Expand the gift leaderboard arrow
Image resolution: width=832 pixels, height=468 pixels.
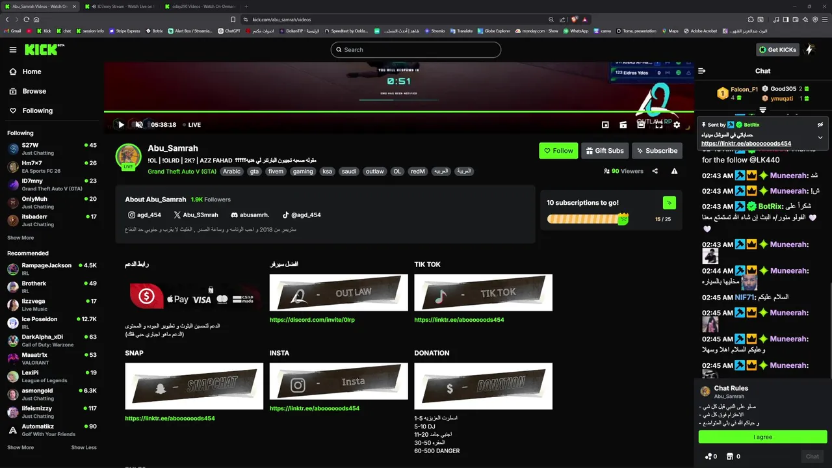[x=763, y=110]
